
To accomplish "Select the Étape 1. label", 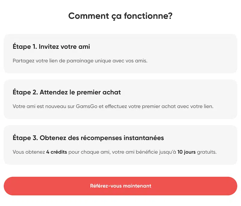I will [x=25, y=47].
